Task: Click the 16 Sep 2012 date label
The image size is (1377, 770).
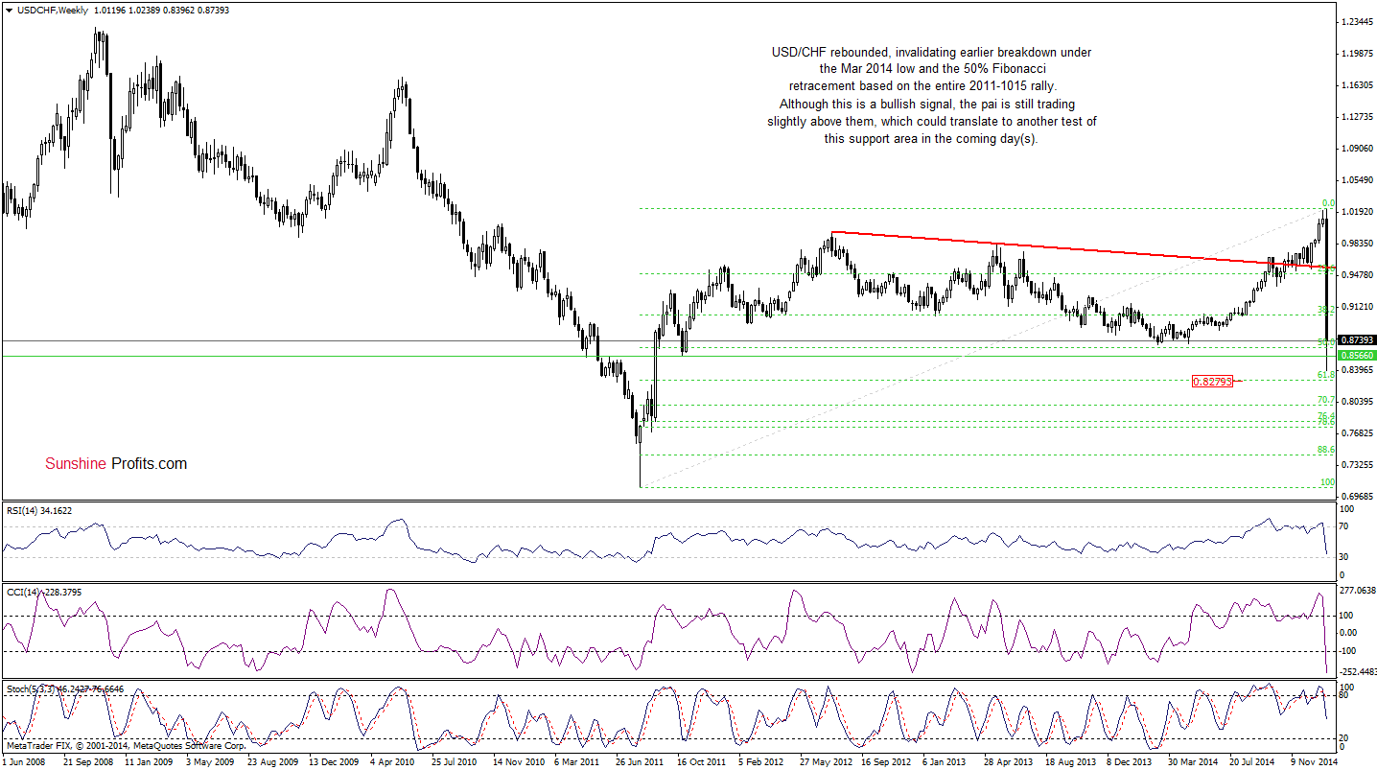Action: click(x=885, y=762)
